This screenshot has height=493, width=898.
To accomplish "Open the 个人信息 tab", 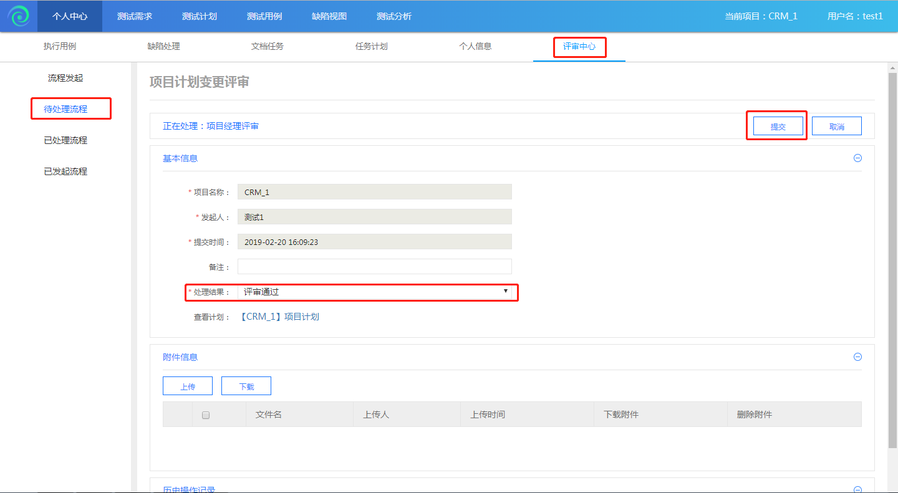I will (475, 47).
